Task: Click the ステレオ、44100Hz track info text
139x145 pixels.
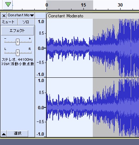Action: coord(17,60)
